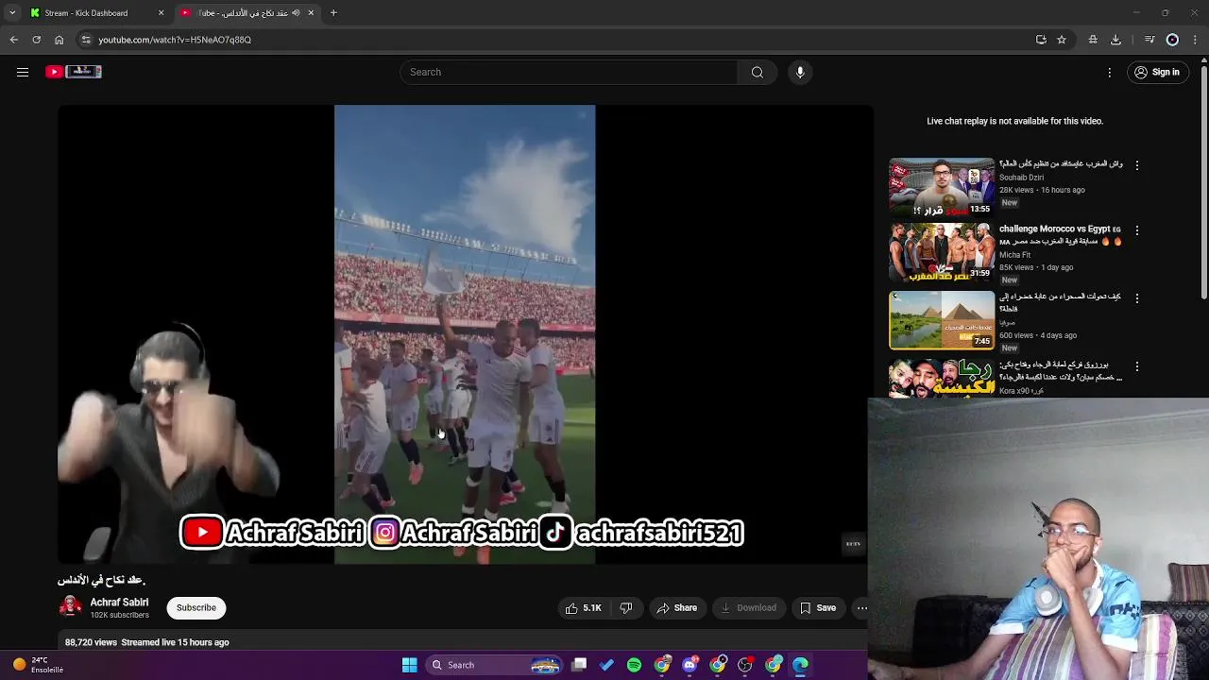This screenshot has width=1209, height=680.
Task: Open challenge Morocco vs Egypt thumbnail
Action: (942, 252)
